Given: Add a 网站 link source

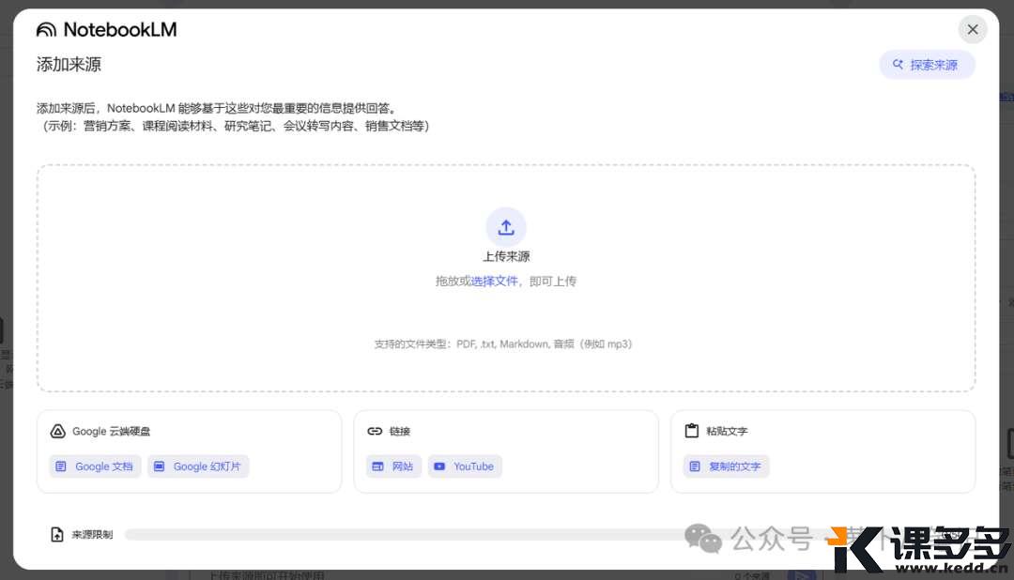Looking at the screenshot, I should 393,466.
